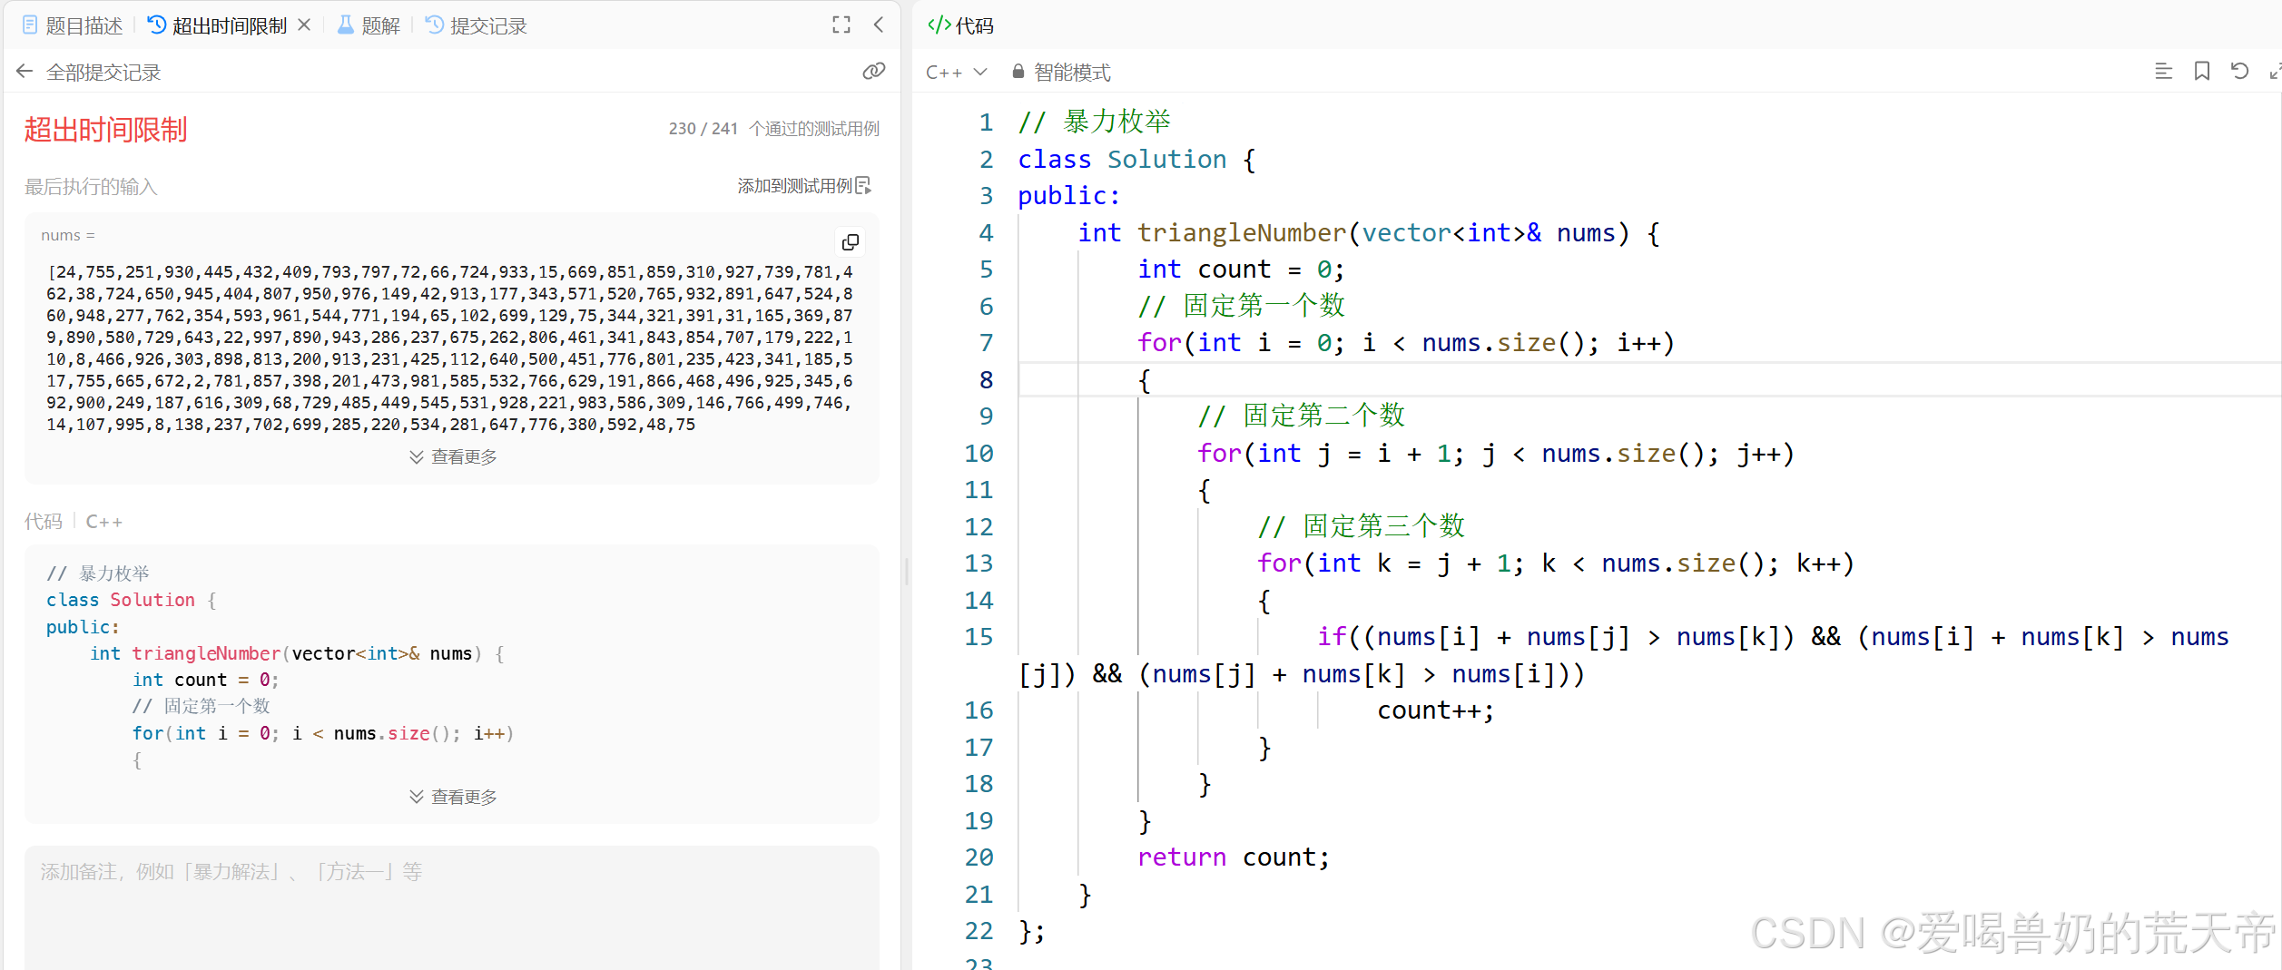
Task: Click the 'nums =' label in input box
Action: [68, 236]
